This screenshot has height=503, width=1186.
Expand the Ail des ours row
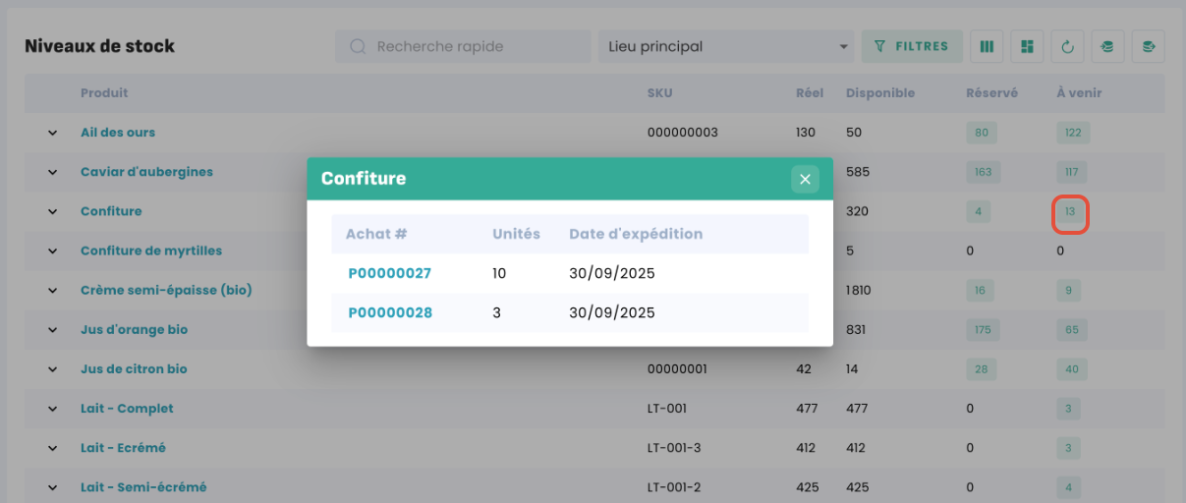[53, 133]
